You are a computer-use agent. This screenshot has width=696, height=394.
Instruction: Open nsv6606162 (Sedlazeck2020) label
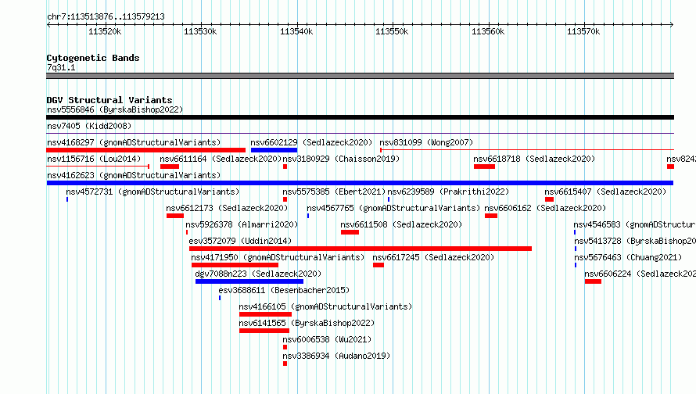545,208
